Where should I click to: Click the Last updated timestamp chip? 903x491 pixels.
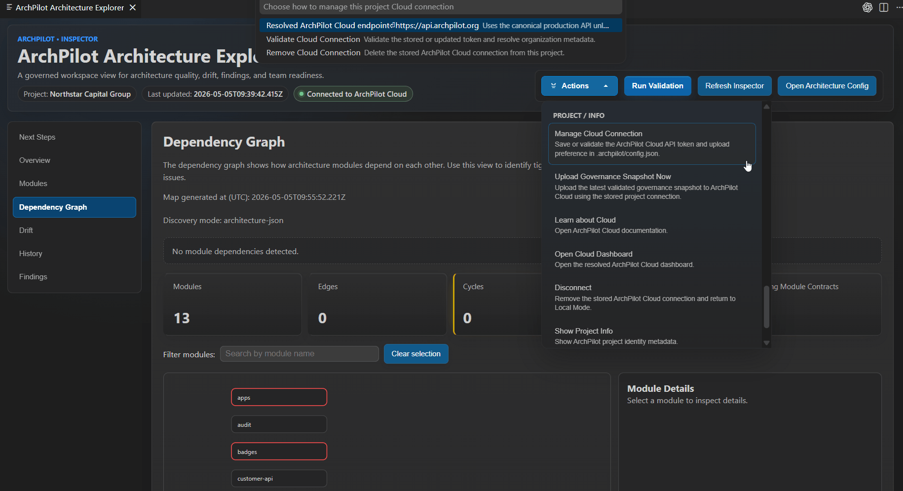point(215,94)
